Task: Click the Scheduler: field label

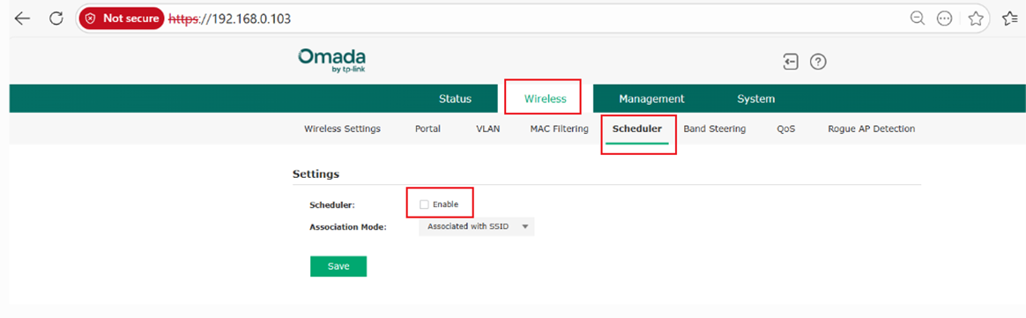Action: tap(331, 204)
